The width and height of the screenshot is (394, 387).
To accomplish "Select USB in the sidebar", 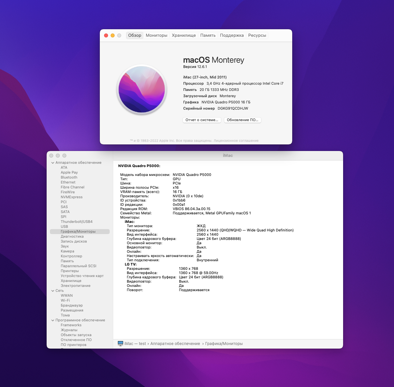I will coord(64,227).
